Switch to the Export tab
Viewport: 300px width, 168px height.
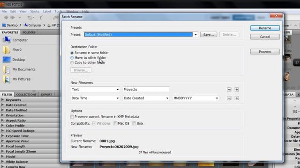pos(46,94)
